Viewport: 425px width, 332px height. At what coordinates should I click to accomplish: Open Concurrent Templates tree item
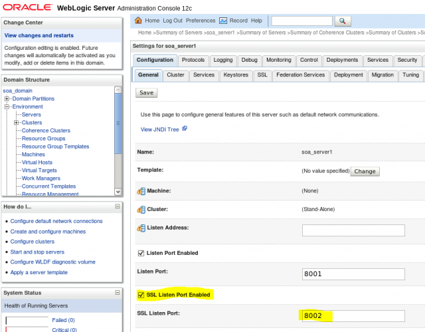click(48, 187)
